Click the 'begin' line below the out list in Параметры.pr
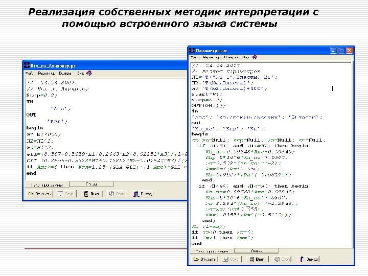Screen dimensions: 368x276 [x=200, y=134]
